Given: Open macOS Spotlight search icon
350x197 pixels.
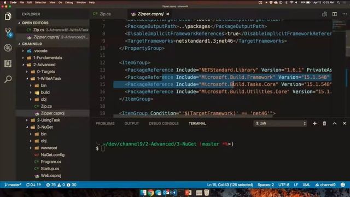Looking at the screenshot, I should (339, 2).
